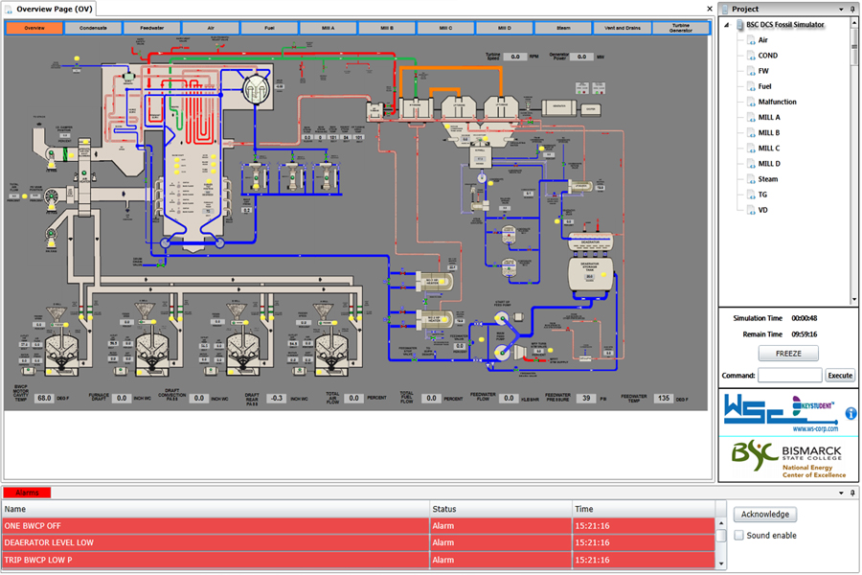
Task: Switch to the Condensate tab
Action: tap(93, 28)
